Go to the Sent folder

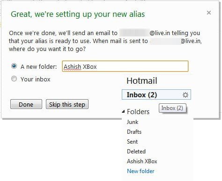coord(132,142)
